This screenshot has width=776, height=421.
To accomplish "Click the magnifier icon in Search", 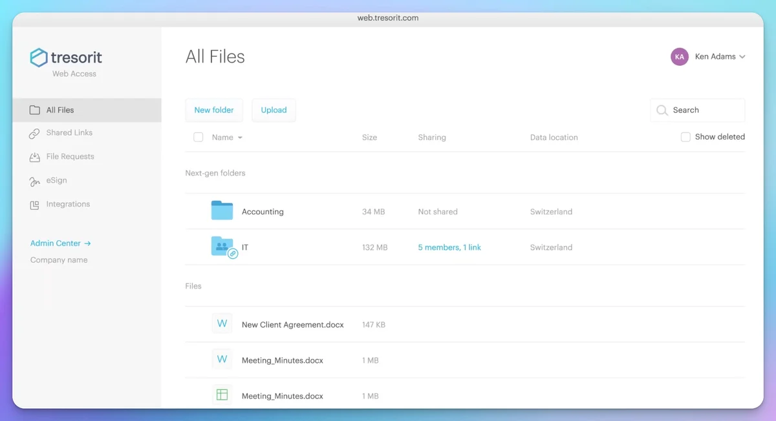I will click(662, 110).
